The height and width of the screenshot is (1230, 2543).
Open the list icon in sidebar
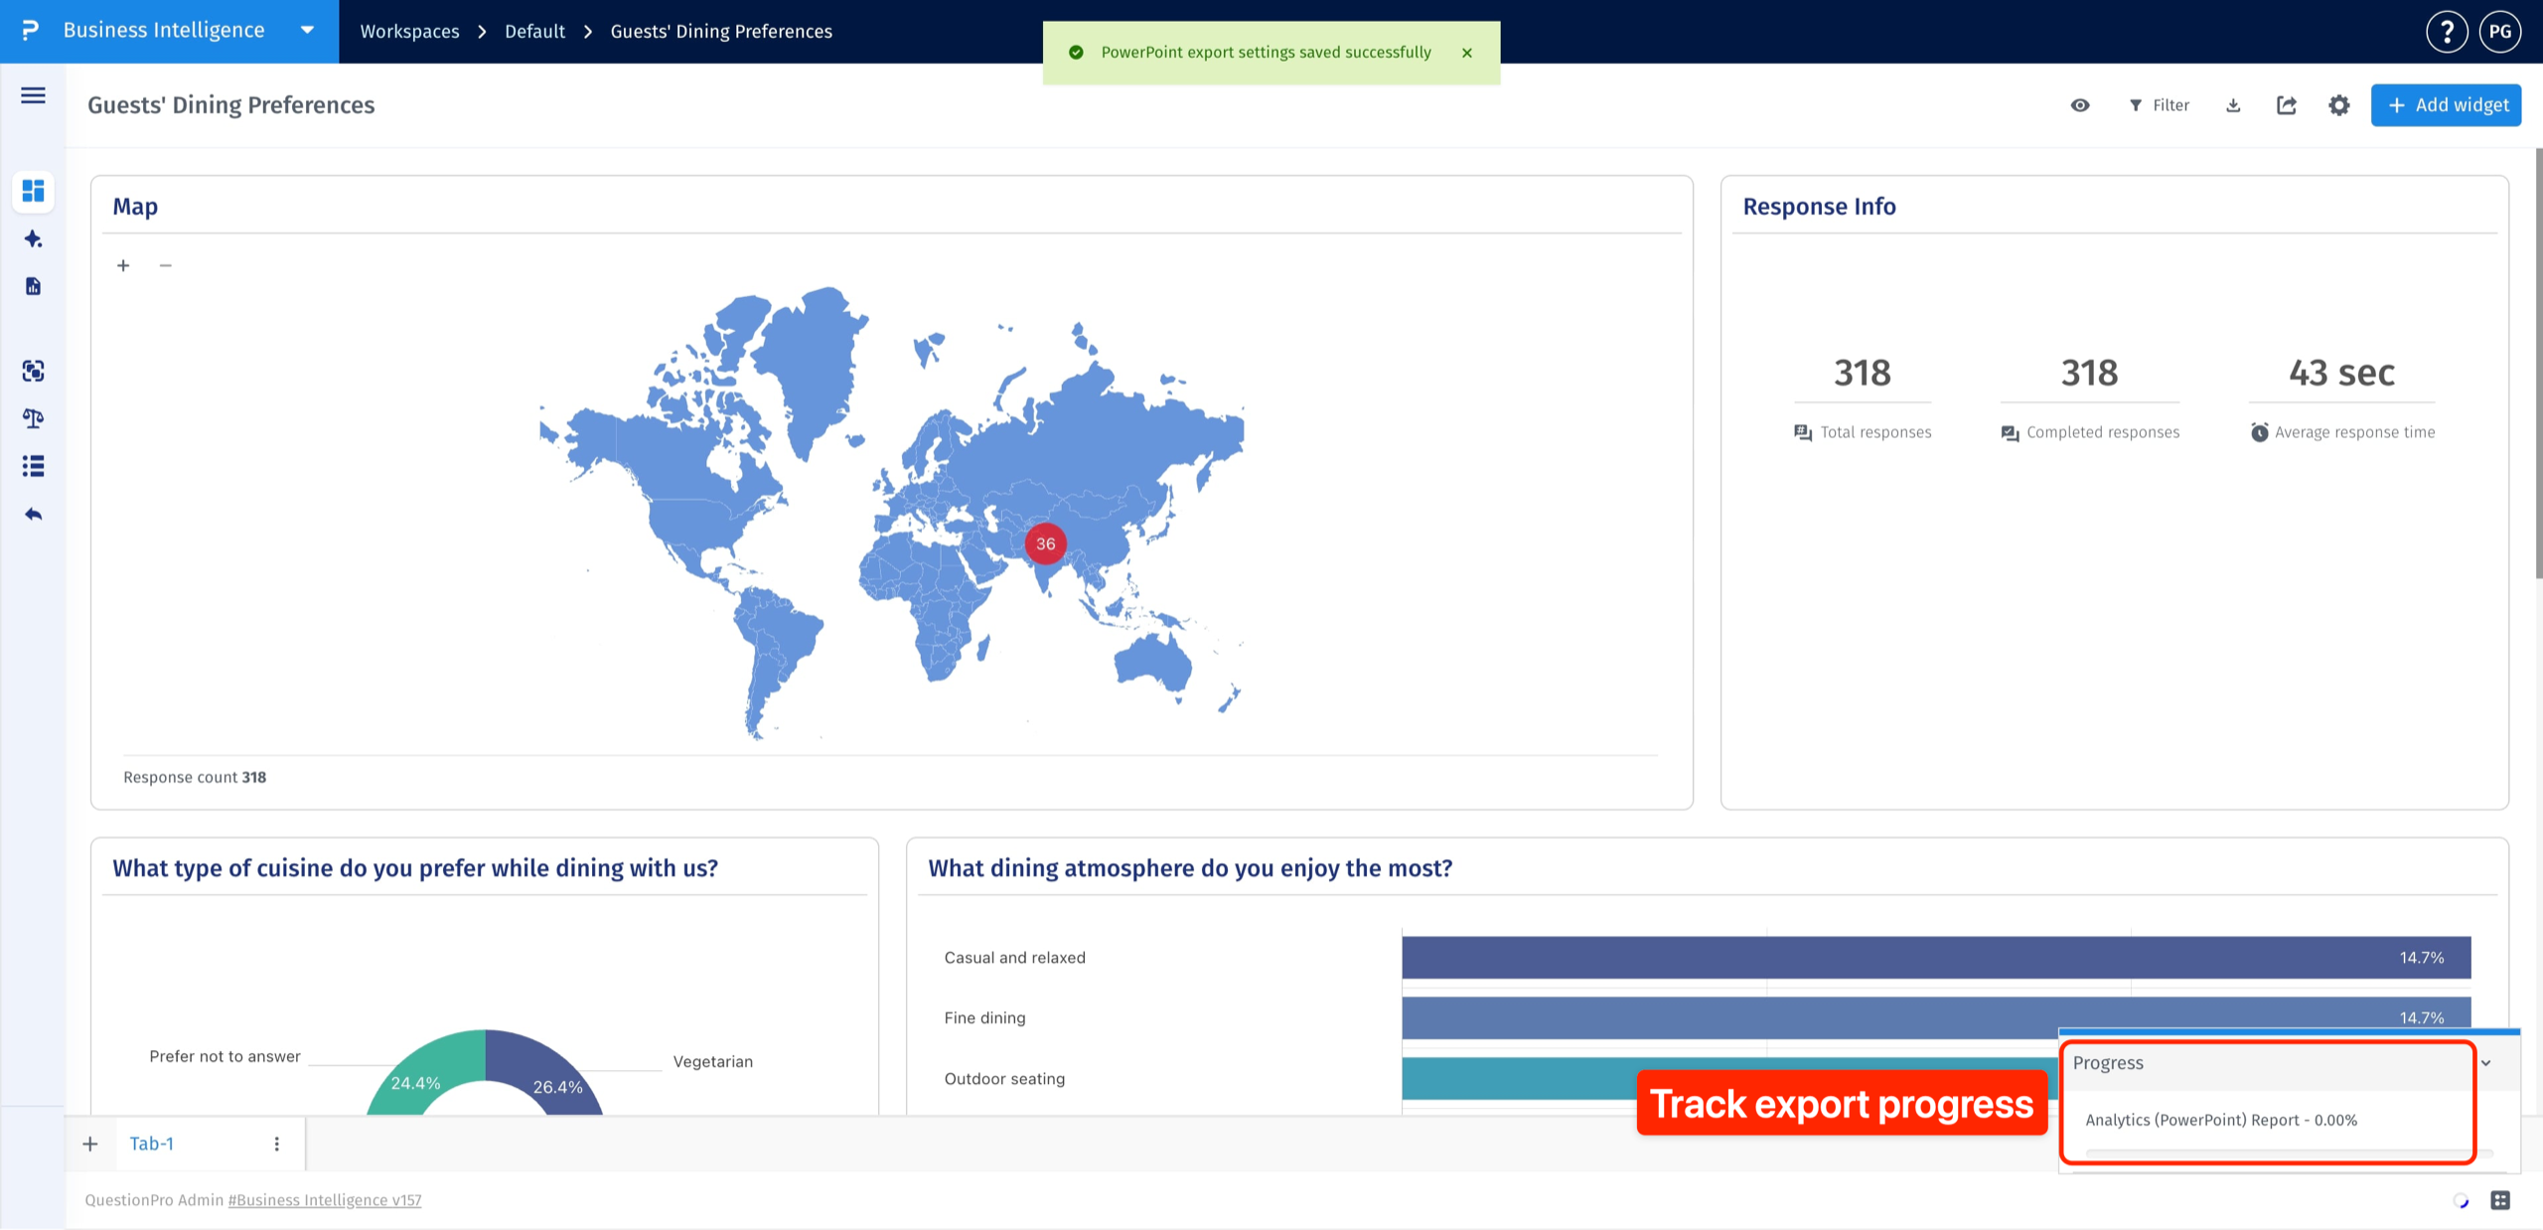pyautogui.click(x=33, y=466)
